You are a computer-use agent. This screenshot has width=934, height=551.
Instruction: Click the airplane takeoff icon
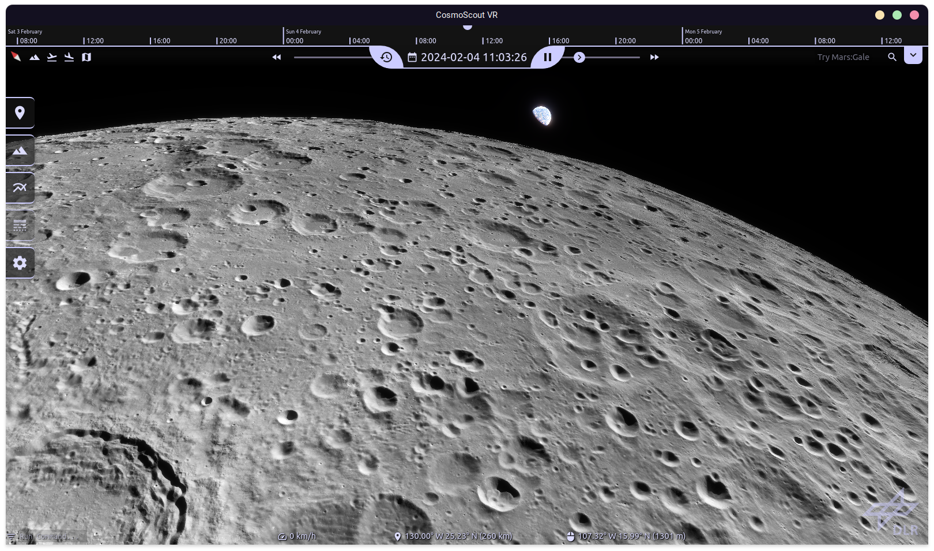52,57
